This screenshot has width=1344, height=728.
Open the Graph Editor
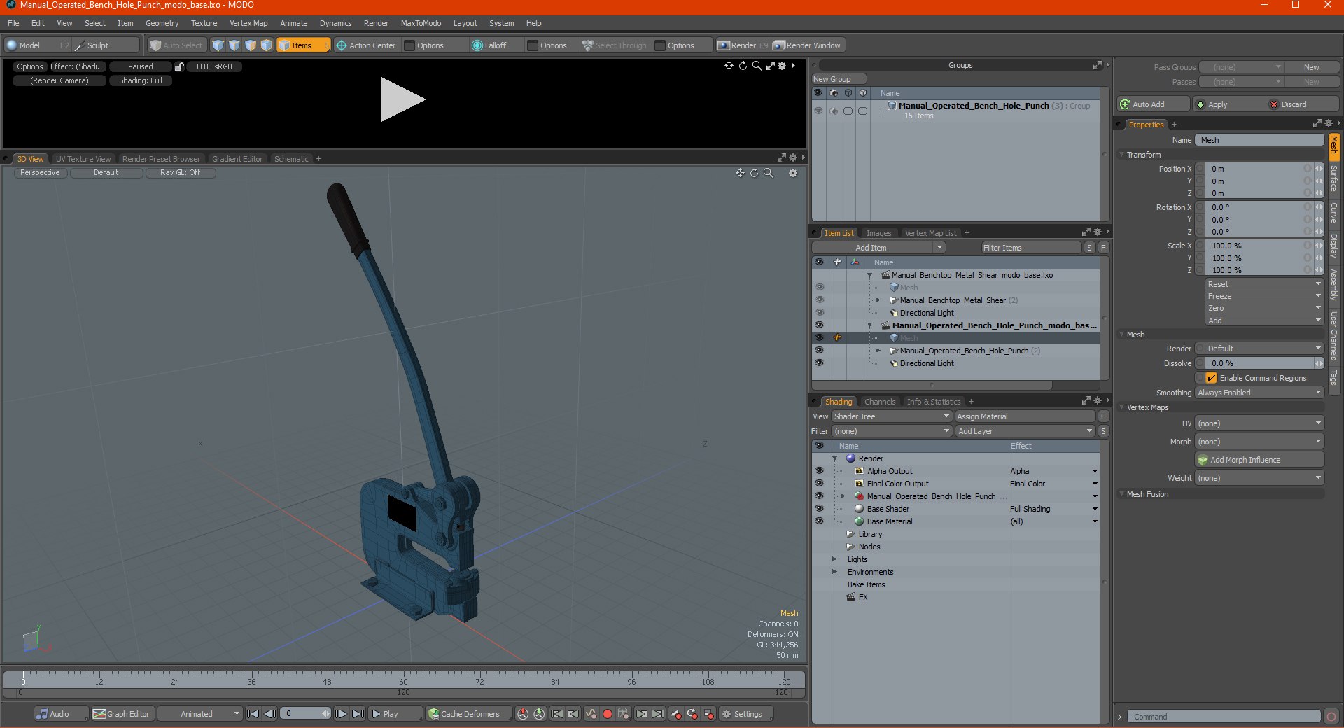pyautogui.click(x=122, y=714)
